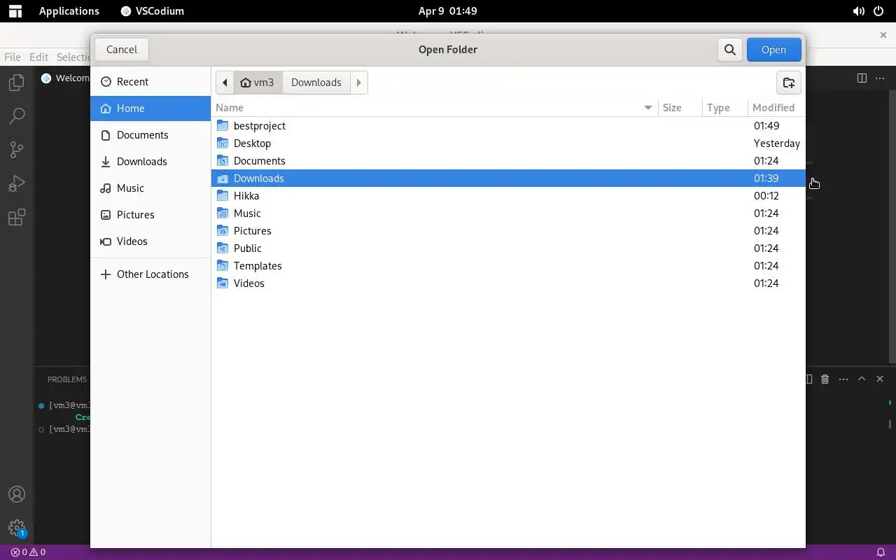Open Other Locations in the sidebar
This screenshot has height=560, width=896.
pyautogui.click(x=150, y=274)
